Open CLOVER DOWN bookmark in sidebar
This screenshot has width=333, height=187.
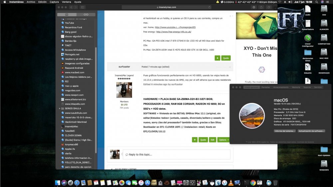click(73, 136)
